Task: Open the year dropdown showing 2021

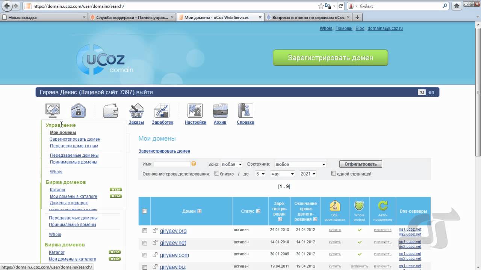Action: 308,174
